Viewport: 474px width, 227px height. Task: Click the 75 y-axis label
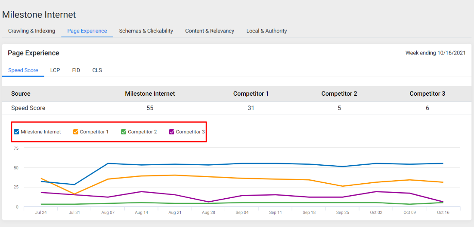click(x=16, y=148)
